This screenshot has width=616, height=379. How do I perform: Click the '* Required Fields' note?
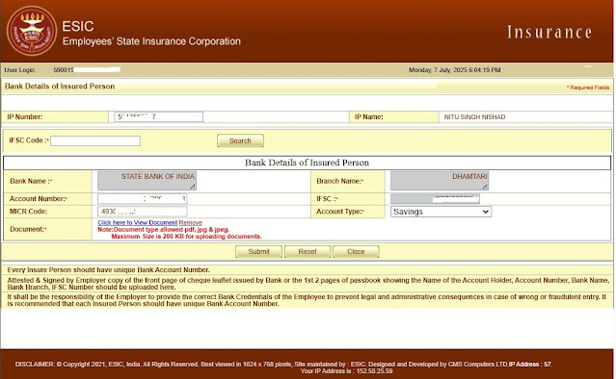[588, 88]
